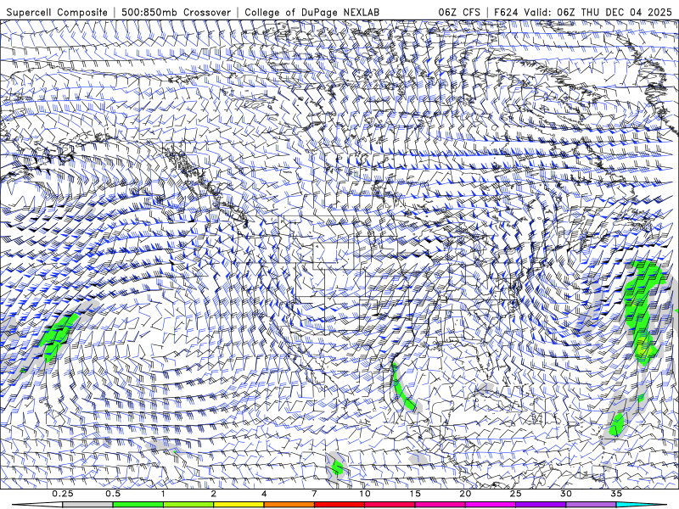Select the red 7–10 legend color segment
This screenshot has height=509, width=679.
coord(339,505)
